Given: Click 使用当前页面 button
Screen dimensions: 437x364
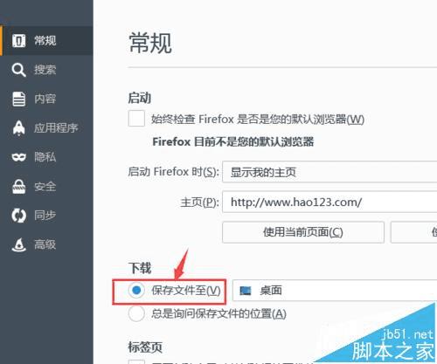Looking at the screenshot, I should click(303, 232).
